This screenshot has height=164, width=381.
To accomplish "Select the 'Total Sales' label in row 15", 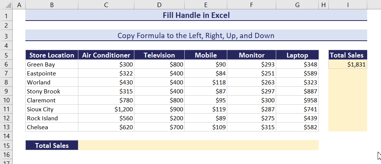I will click(x=52, y=145).
